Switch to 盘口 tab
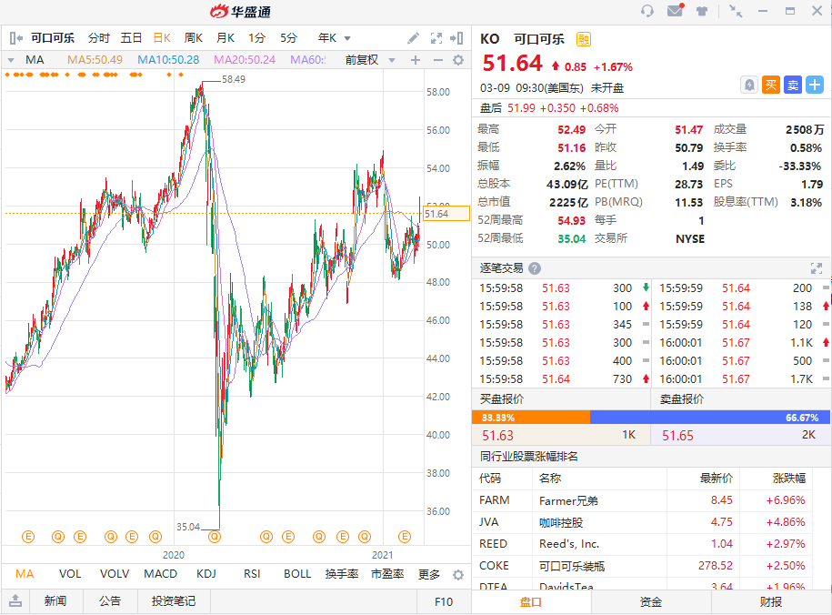The width and height of the screenshot is (832, 615). (531, 602)
